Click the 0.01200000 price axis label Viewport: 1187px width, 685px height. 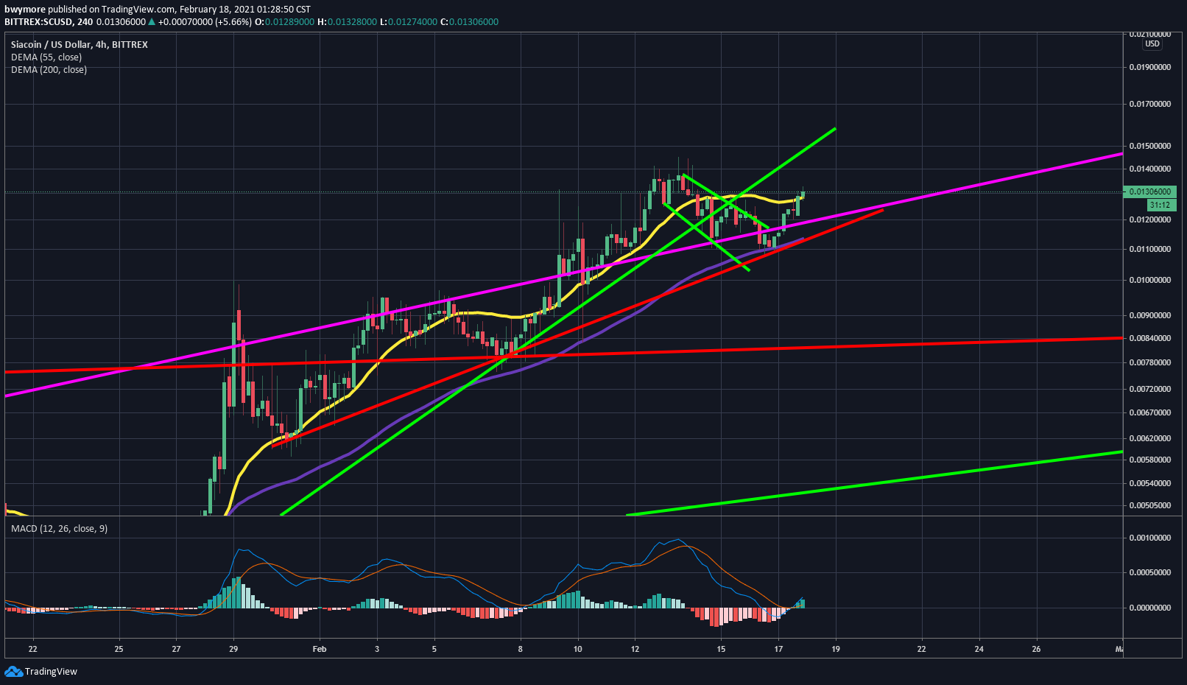(x=1150, y=219)
